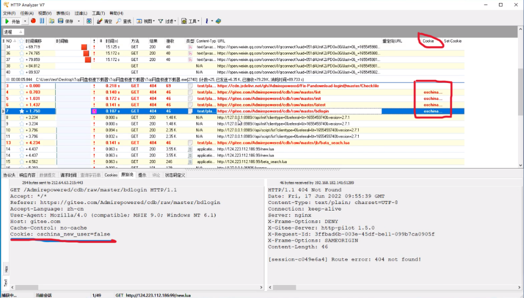Viewport: 524px width, 298px height.
Task: Click the blue pause capture icon
Action: point(42,20)
